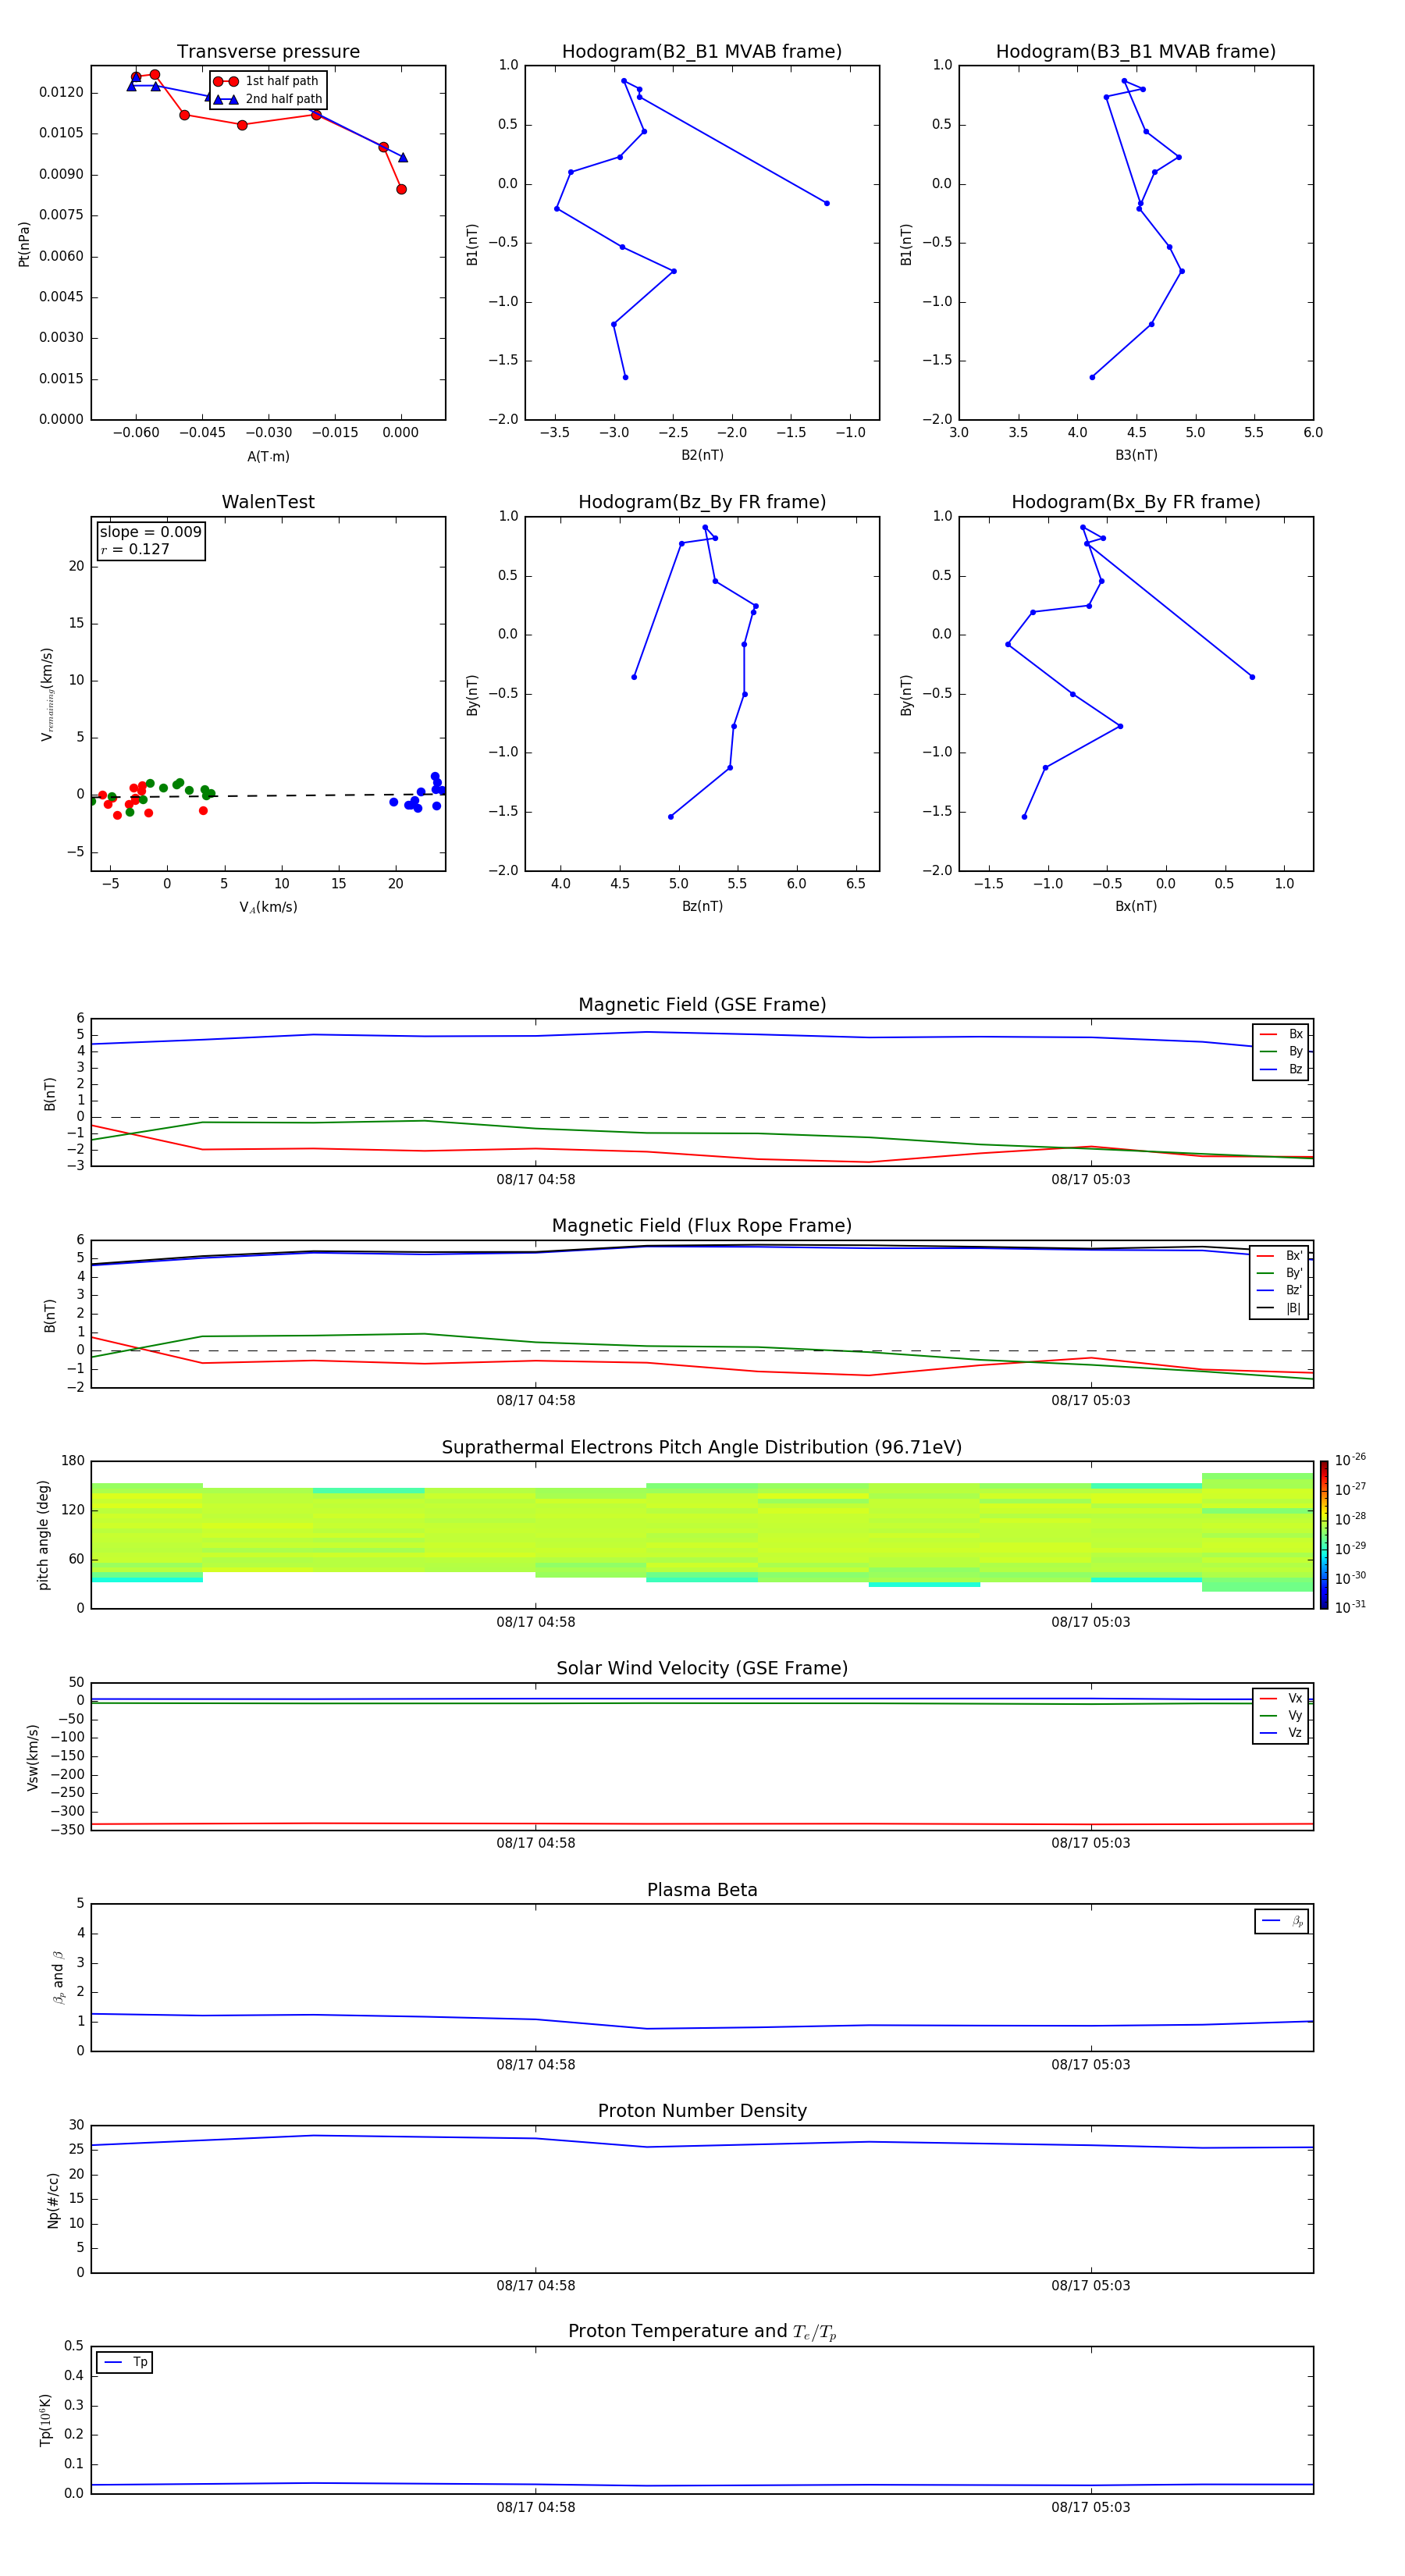Click the blue density curve in Proton Number Density
The height and width of the screenshot is (2576, 1405).
pos(702,2142)
